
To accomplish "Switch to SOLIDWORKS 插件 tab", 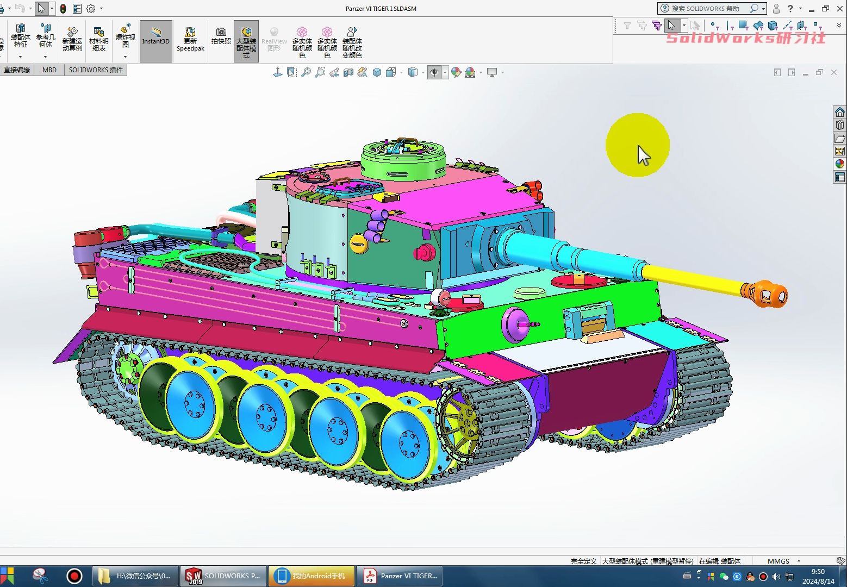I will click(x=96, y=70).
